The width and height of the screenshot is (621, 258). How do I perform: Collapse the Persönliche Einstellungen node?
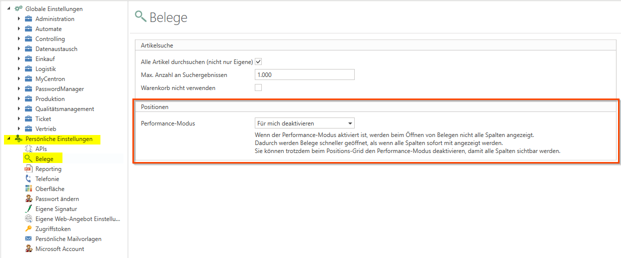8,139
